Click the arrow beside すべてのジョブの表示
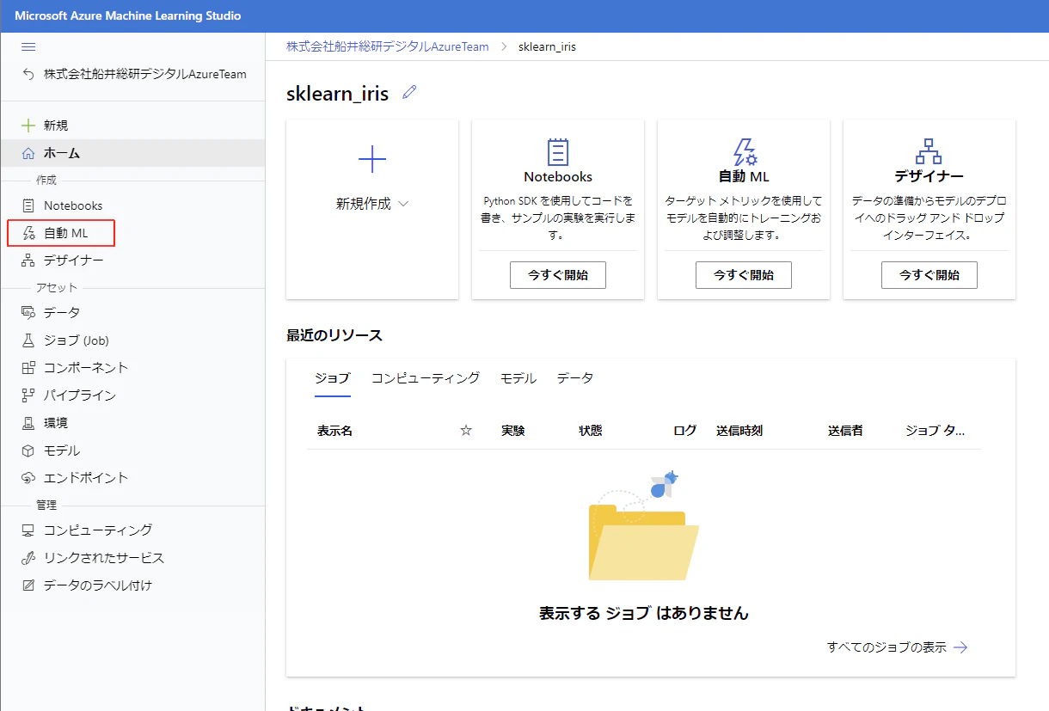The image size is (1049, 711). [x=960, y=647]
